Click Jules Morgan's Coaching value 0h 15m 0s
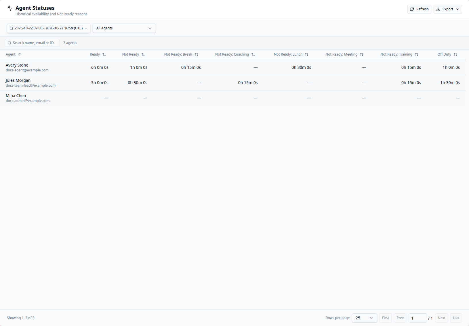 [x=248, y=83]
